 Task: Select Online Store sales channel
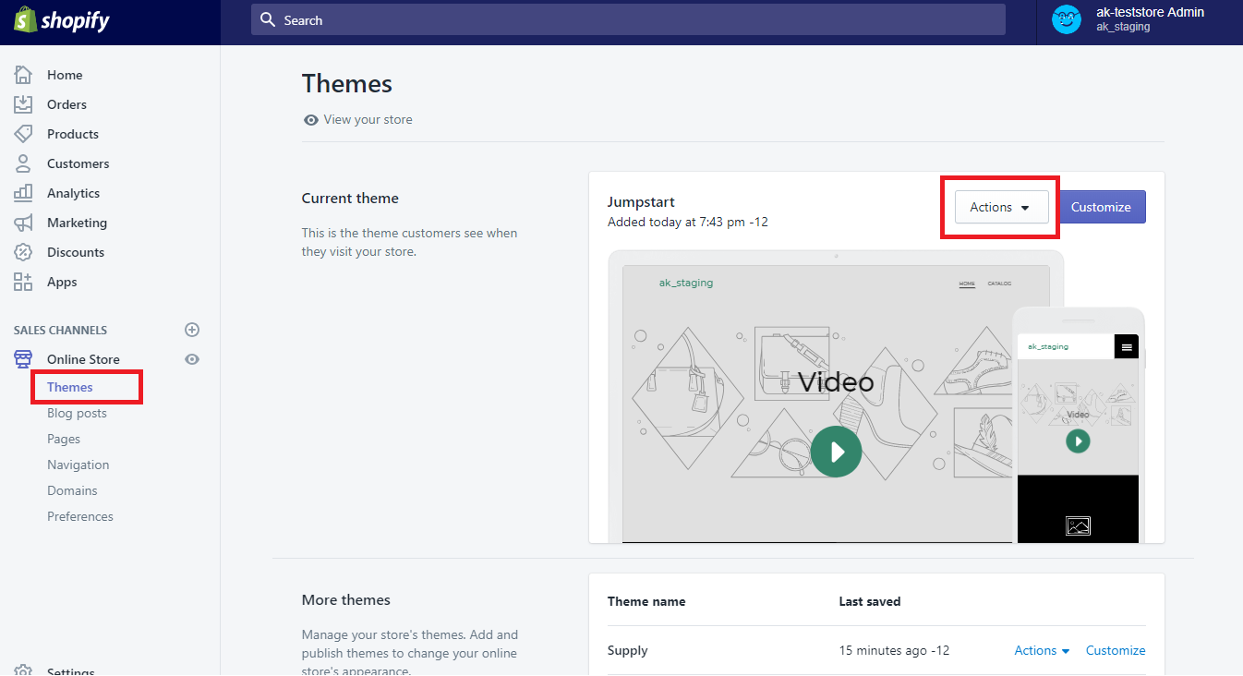click(x=83, y=359)
